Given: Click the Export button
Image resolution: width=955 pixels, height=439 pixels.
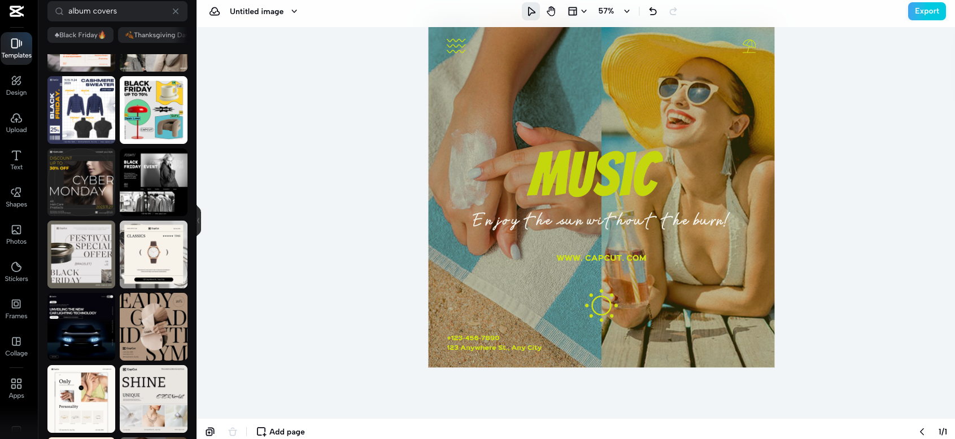Looking at the screenshot, I should coord(927,11).
